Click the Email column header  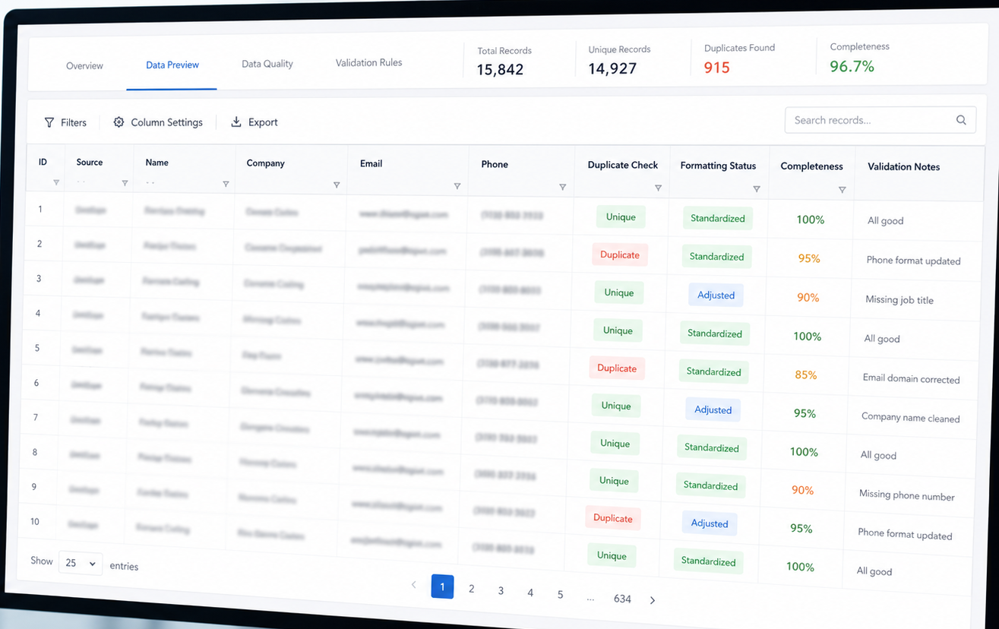coord(371,163)
